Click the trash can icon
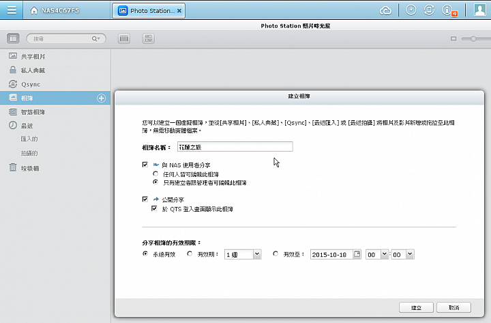This screenshot has height=323, width=491. pos(13,167)
